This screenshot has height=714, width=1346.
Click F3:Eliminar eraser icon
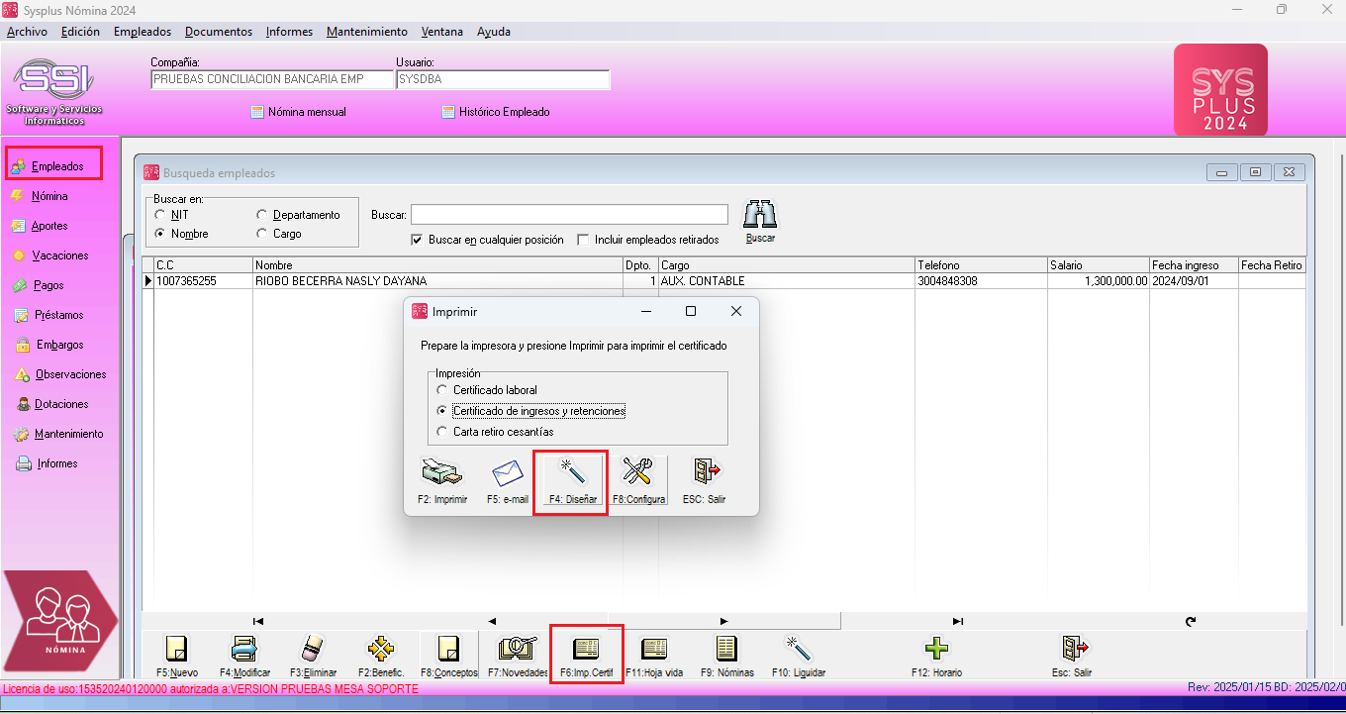click(313, 656)
